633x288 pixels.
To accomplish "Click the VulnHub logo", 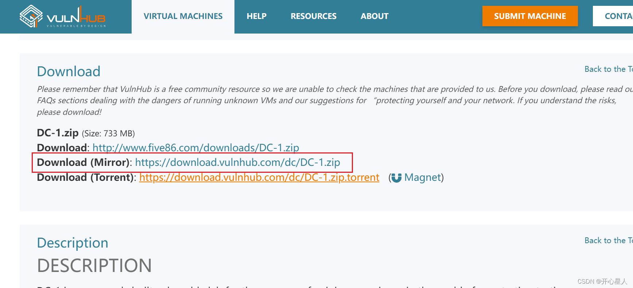I will [x=62, y=16].
